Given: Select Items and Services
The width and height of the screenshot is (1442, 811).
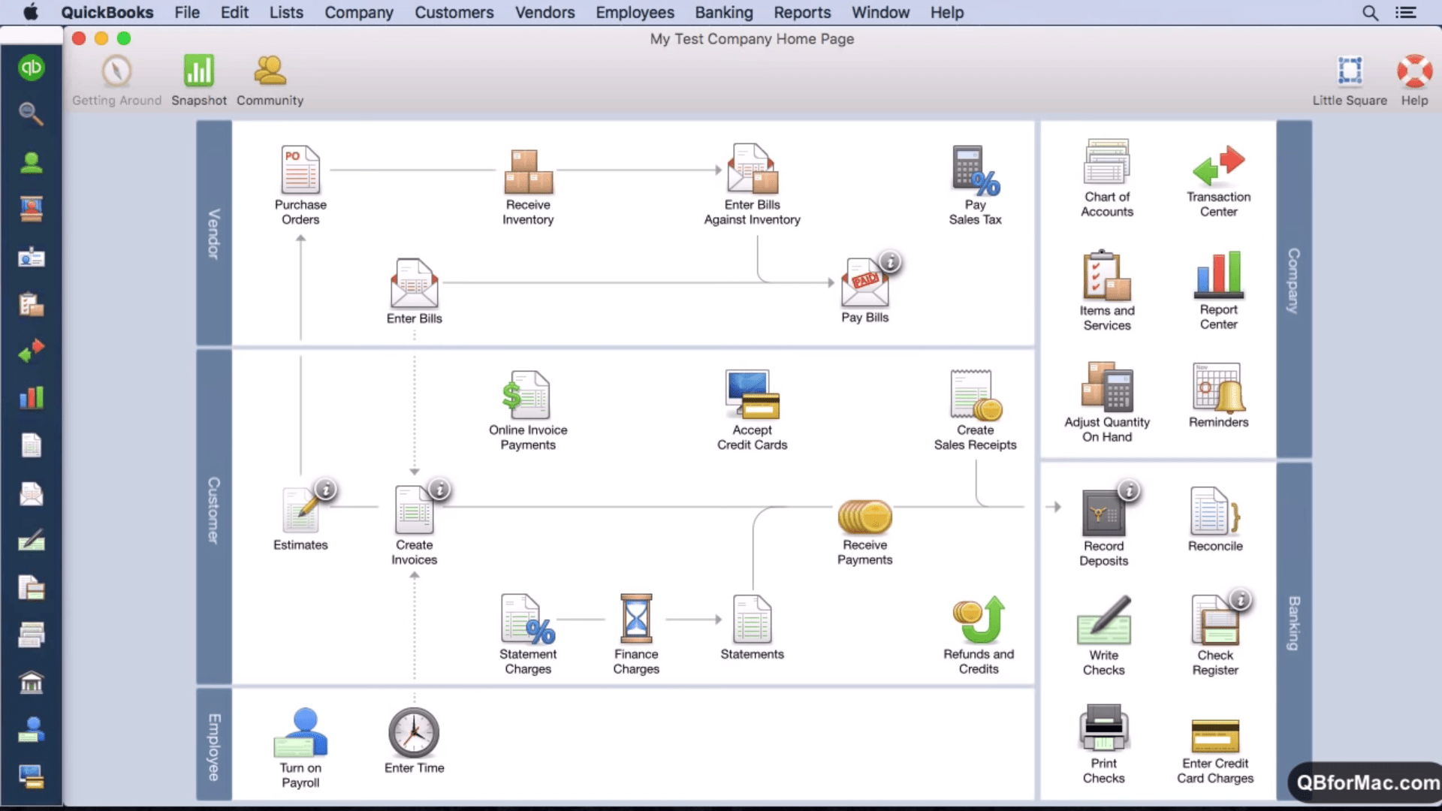Looking at the screenshot, I should coord(1107,288).
